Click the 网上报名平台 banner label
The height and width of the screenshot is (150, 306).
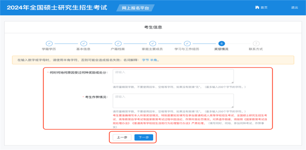click(135, 8)
